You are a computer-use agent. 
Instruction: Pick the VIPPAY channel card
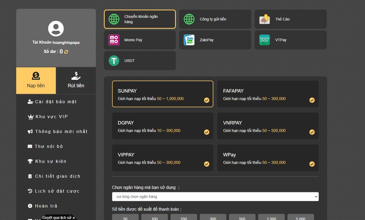pos(163,158)
